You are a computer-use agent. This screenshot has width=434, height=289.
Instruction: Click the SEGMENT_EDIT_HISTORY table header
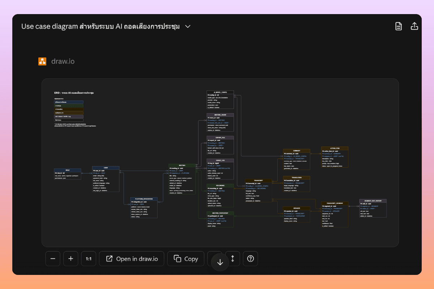pos(373,201)
